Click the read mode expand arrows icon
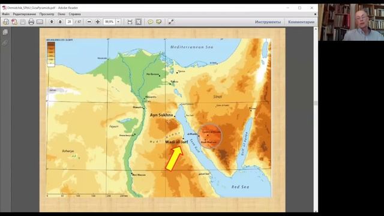 point(170,22)
